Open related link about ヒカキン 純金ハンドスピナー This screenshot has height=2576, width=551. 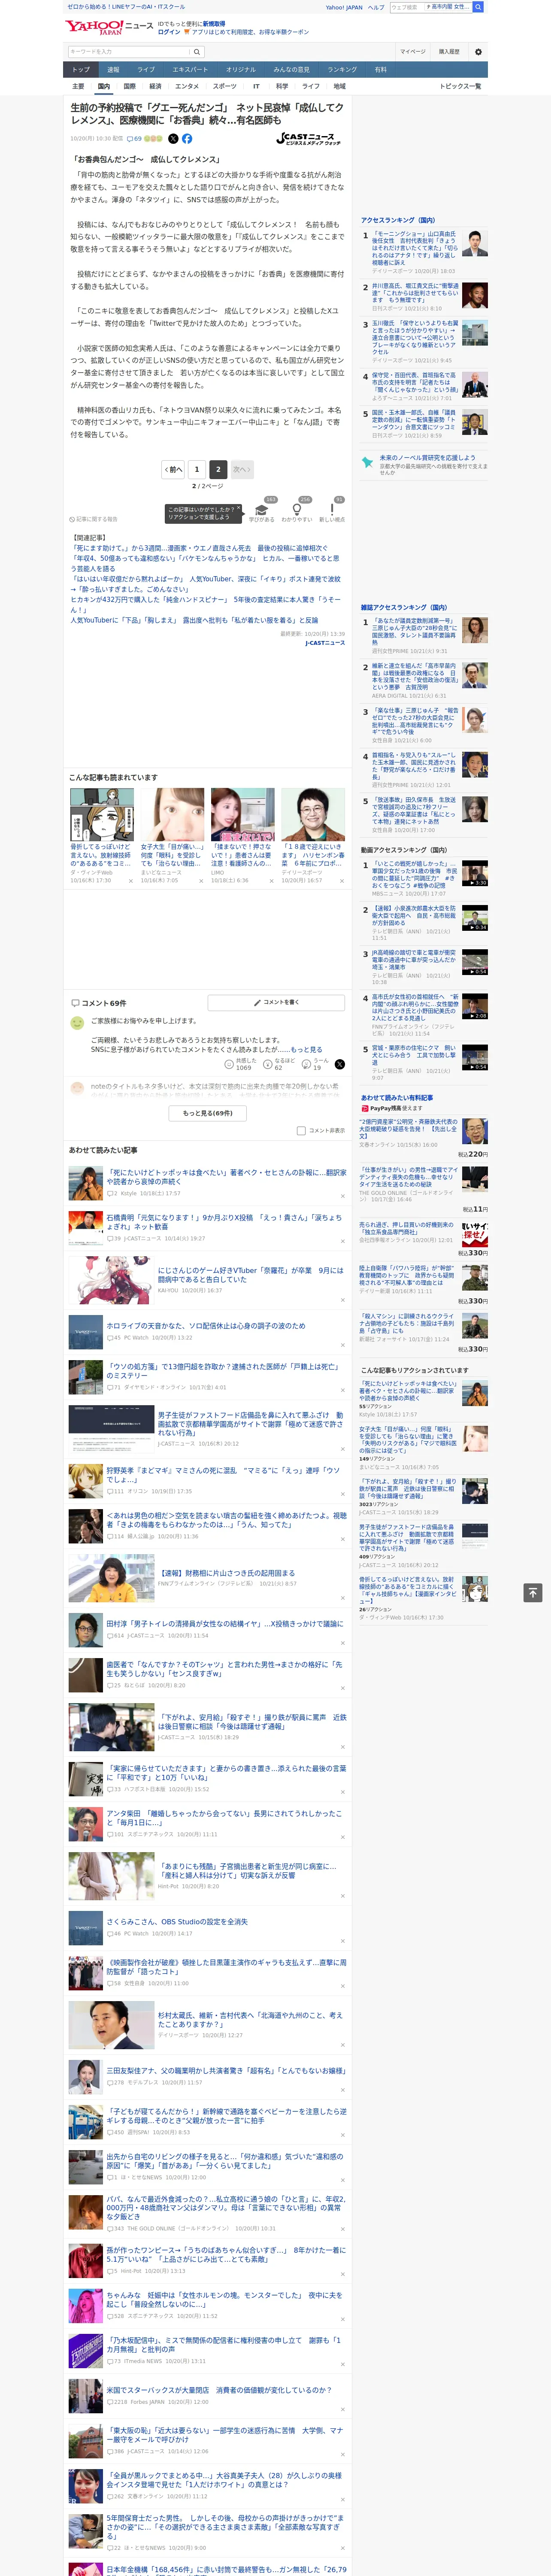coord(205,604)
